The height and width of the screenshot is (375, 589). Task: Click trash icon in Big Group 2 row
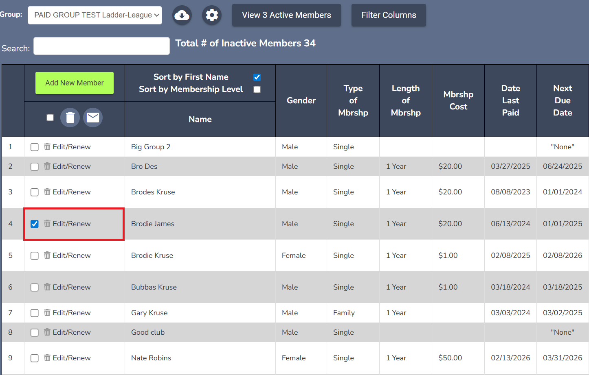(x=47, y=146)
